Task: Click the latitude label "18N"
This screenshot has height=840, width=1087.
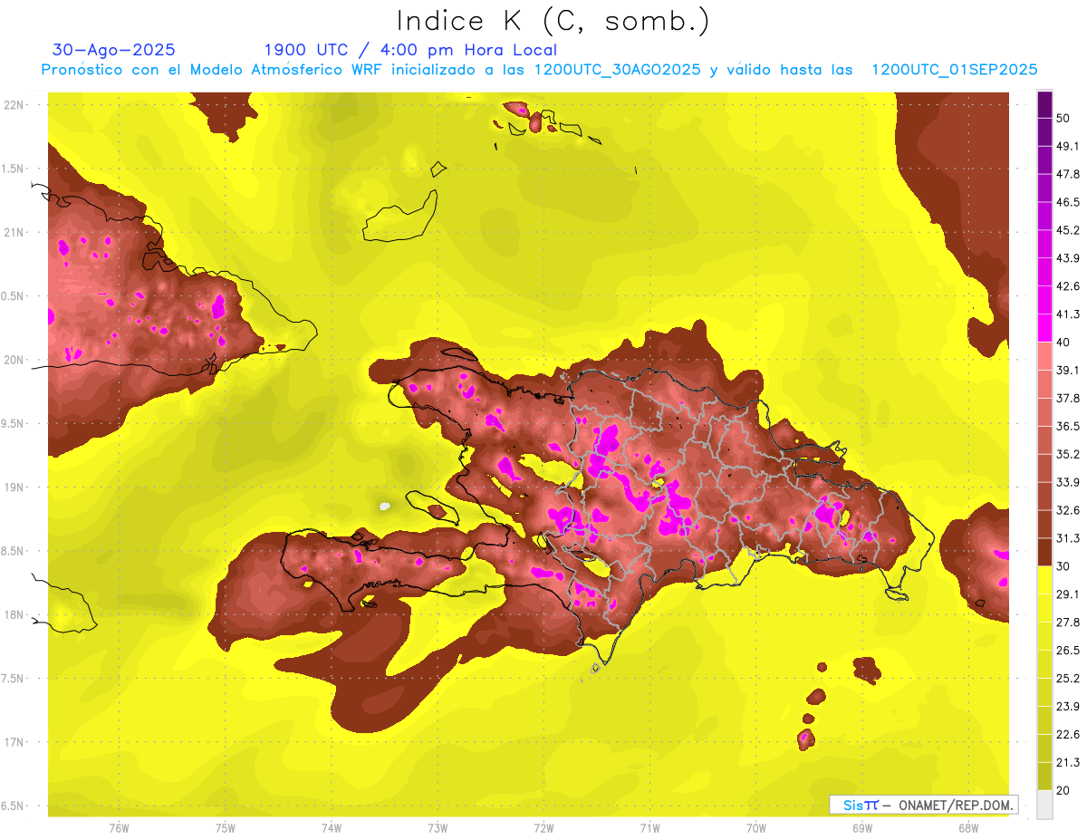Action: 14,615
